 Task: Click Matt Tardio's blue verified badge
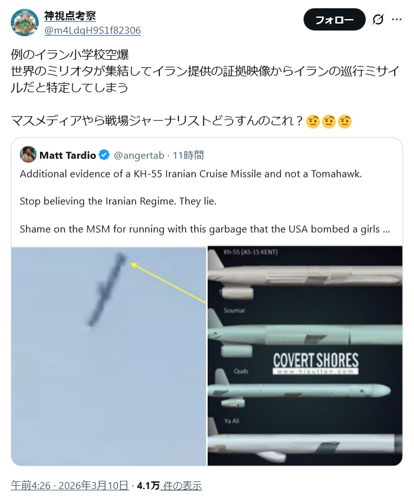click(x=104, y=155)
